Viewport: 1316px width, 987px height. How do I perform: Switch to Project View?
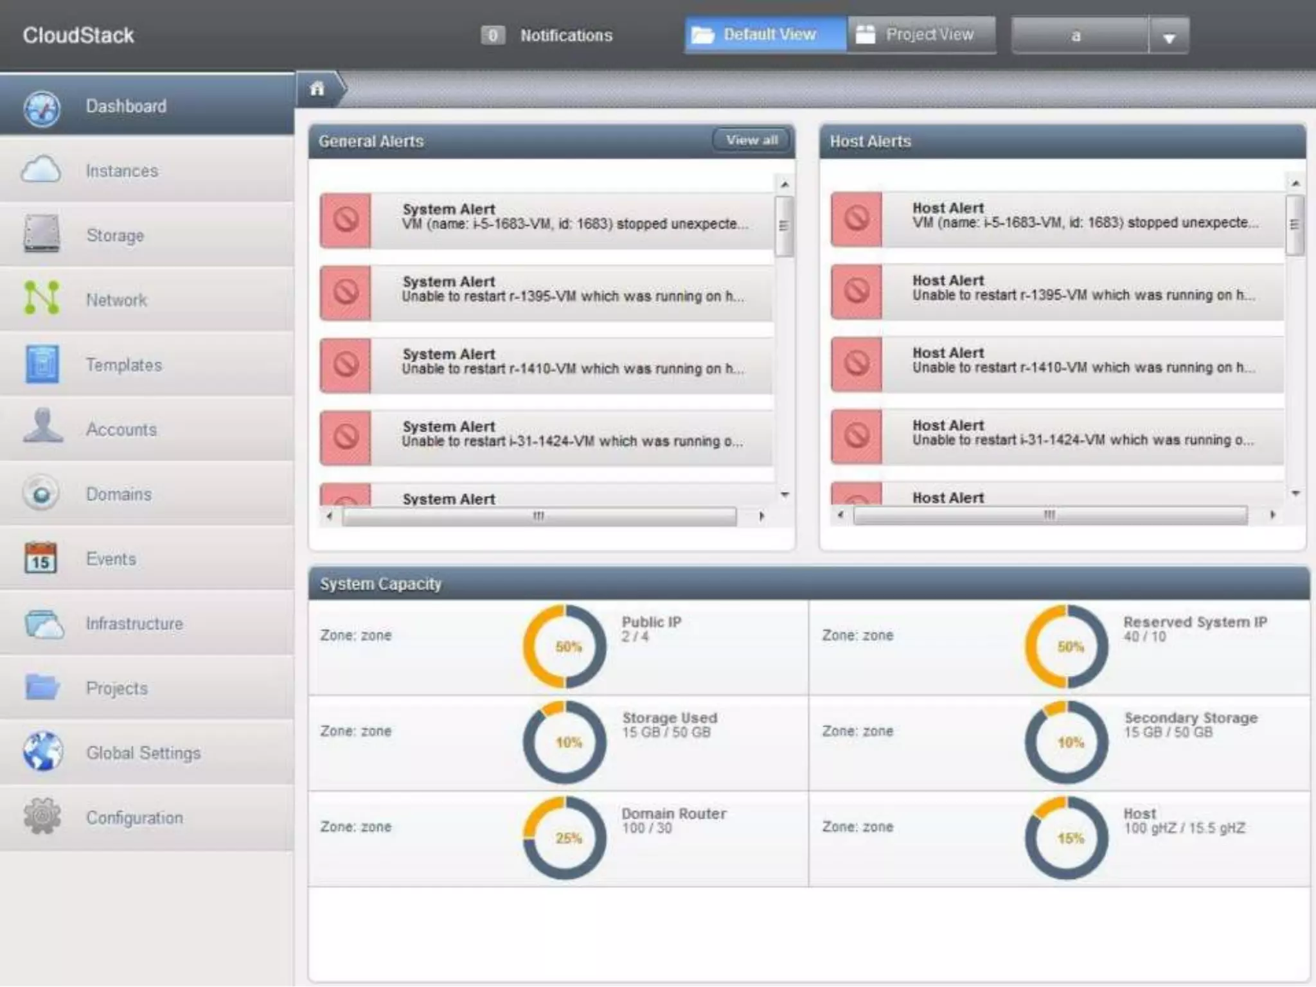pos(921,35)
